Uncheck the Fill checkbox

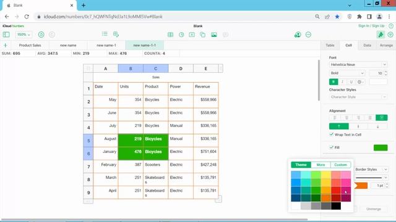(332, 147)
